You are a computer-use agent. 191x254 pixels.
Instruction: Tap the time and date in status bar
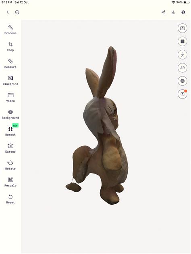coord(15,2)
